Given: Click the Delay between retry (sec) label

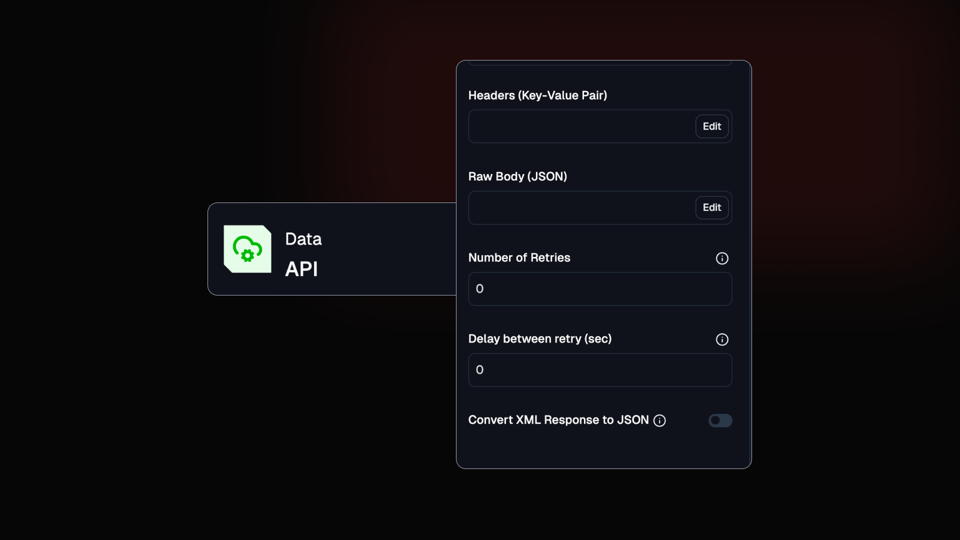Looking at the screenshot, I should click(x=540, y=339).
